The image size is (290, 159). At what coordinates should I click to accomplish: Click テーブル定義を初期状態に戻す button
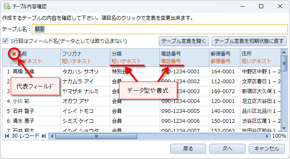pos(249,41)
